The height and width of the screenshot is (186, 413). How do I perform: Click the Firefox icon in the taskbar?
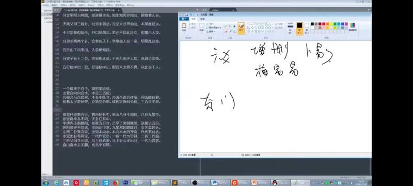(x=116, y=182)
